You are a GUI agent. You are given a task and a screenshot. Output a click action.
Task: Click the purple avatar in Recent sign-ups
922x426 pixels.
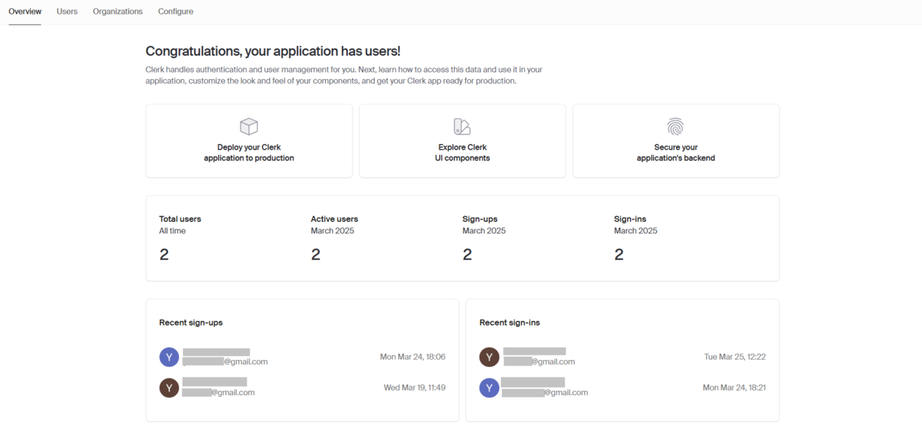click(169, 357)
